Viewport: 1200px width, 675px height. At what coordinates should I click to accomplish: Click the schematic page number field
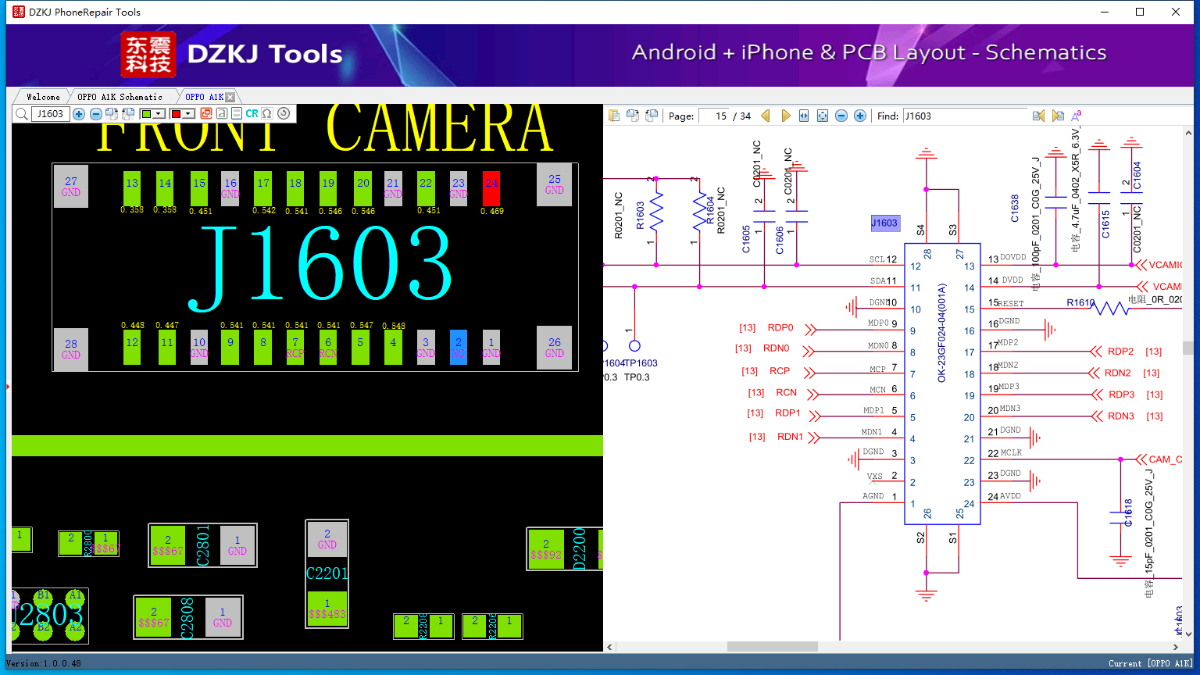[x=714, y=116]
